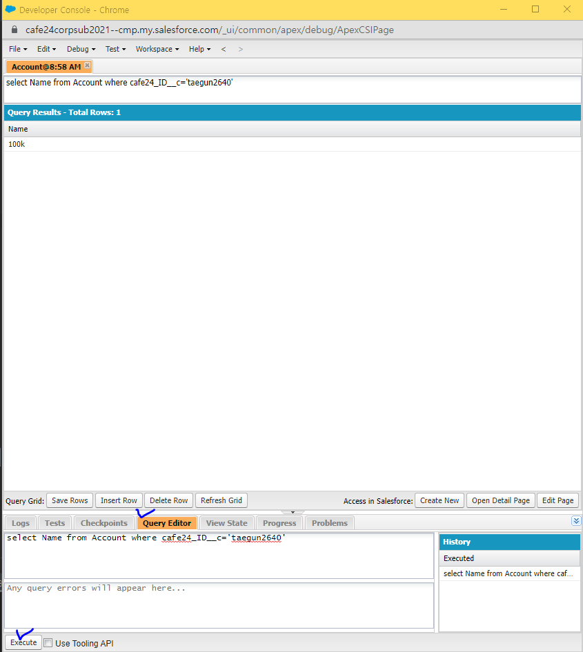Click the Executed column header in History
This screenshot has height=652, width=583.
[509, 558]
